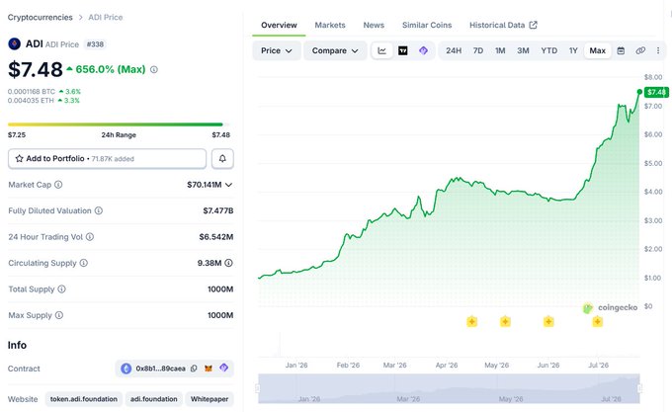Click the chart link share icon
The width and height of the screenshot is (672, 412).
click(x=640, y=50)
